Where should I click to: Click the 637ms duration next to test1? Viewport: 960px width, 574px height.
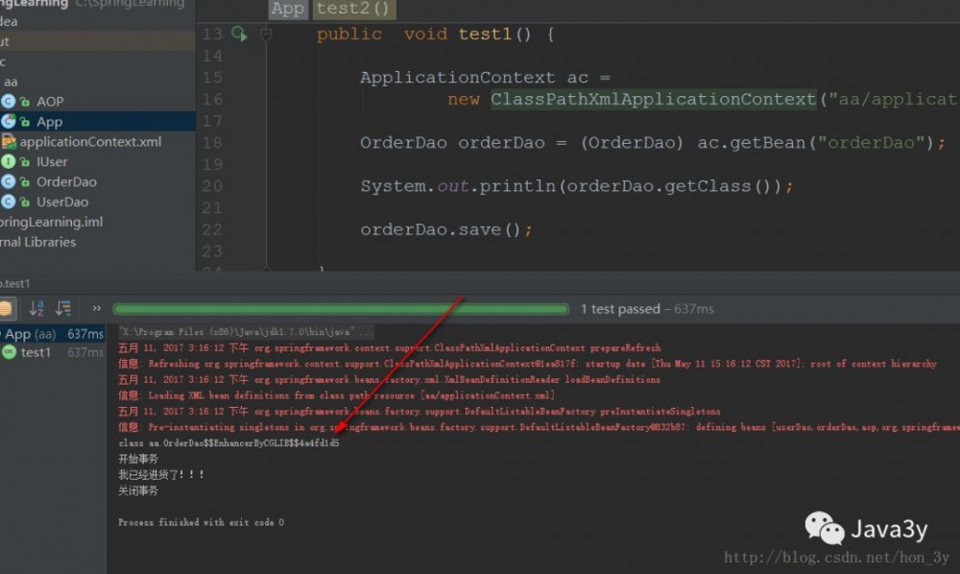click(x=85, y=352)
